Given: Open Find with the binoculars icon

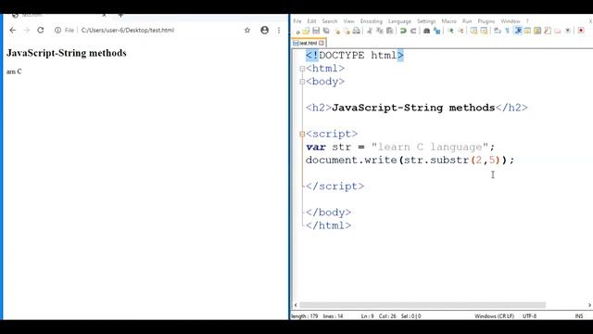Looking at the screenshot, I should tap(426, 31).
